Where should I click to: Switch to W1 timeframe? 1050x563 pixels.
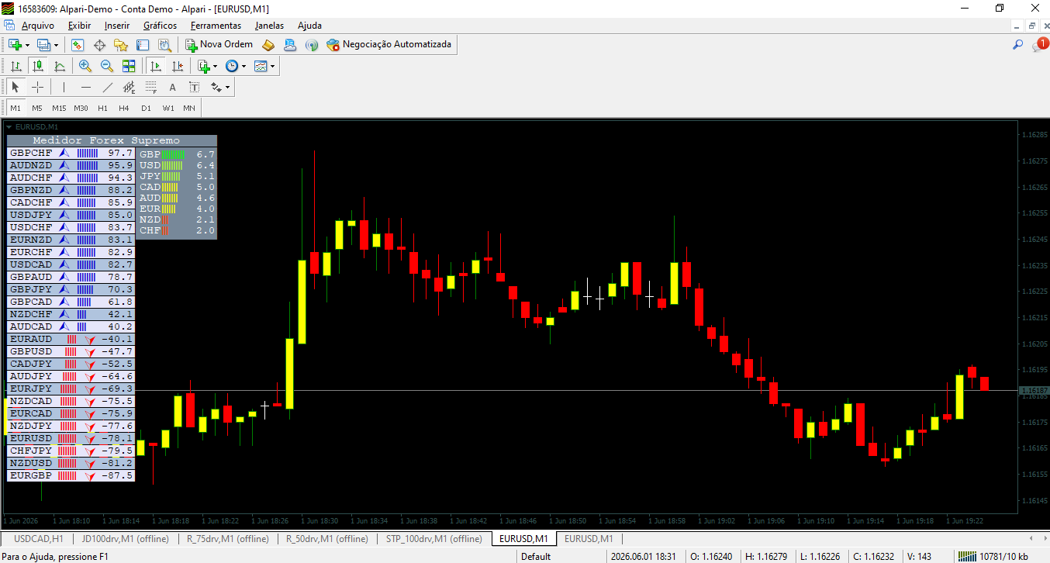coord(168,108)
